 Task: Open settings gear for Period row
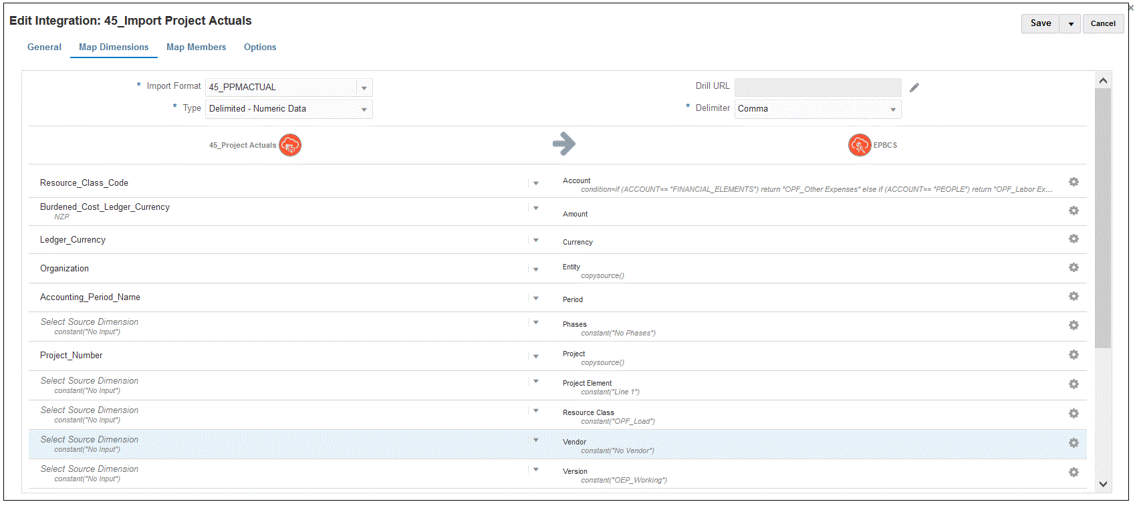pos(1073,296)
